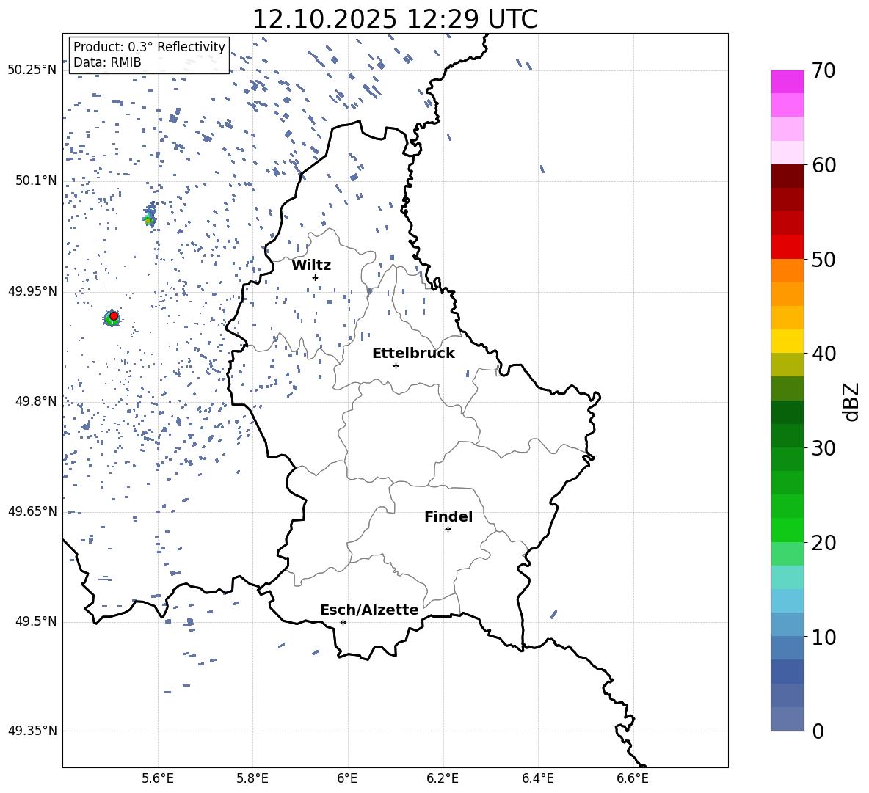Click the yellow colorbar swatch above 40

coord(788,341)
